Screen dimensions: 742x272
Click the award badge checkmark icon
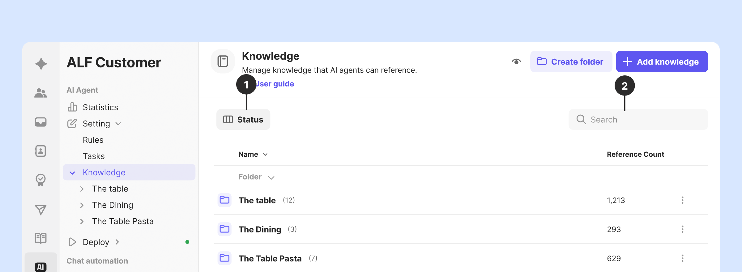[x=41, y=180]
